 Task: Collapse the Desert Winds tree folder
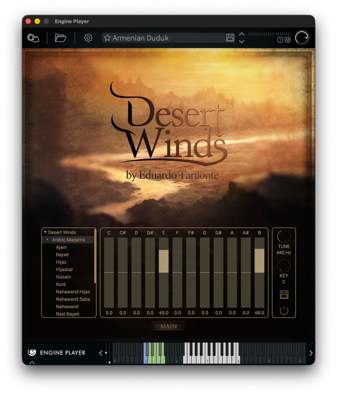coord(45,232)
